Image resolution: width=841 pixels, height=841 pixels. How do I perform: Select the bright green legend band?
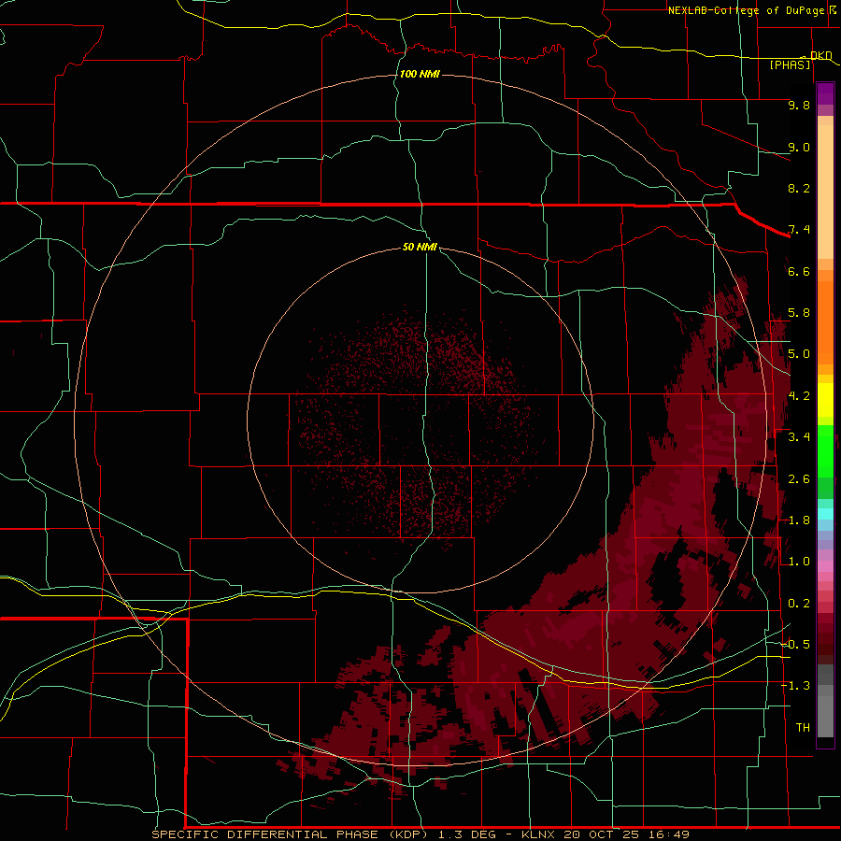point(825,450)
